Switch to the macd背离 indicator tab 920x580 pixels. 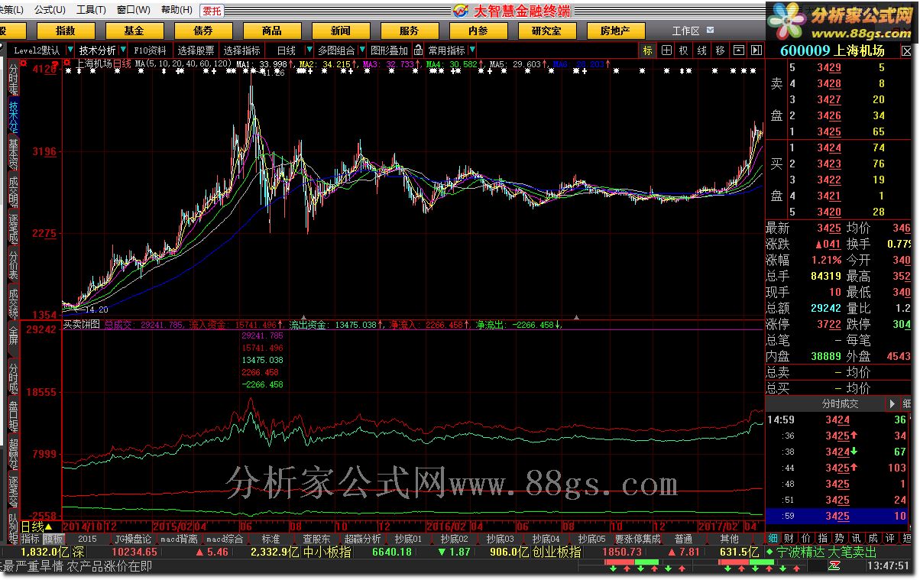(x=180, y=539)
